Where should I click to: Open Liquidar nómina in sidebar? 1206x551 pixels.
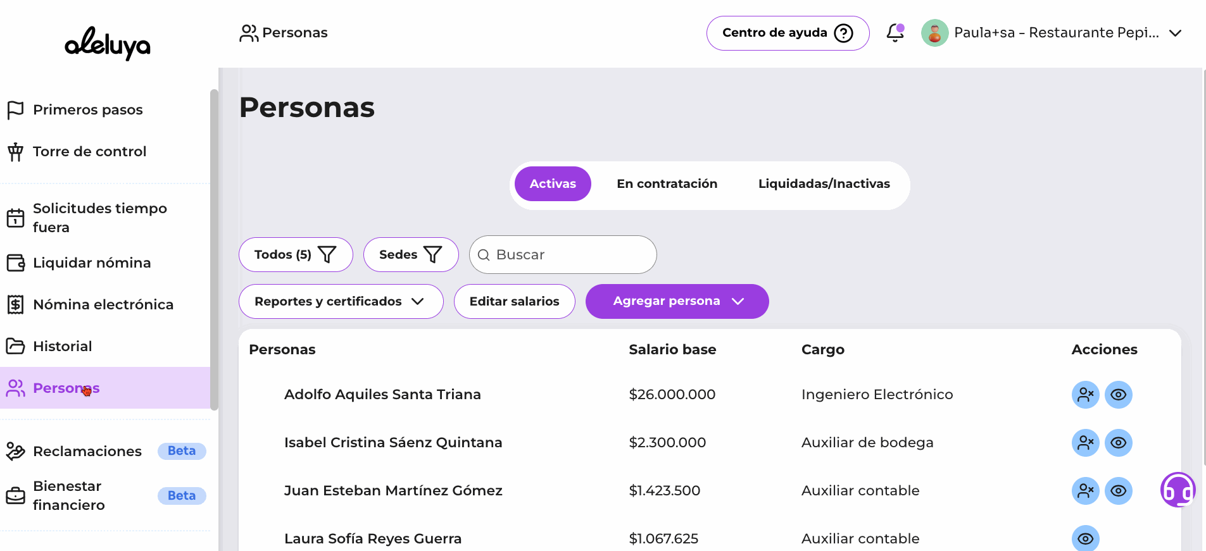(x=92, y=263)
